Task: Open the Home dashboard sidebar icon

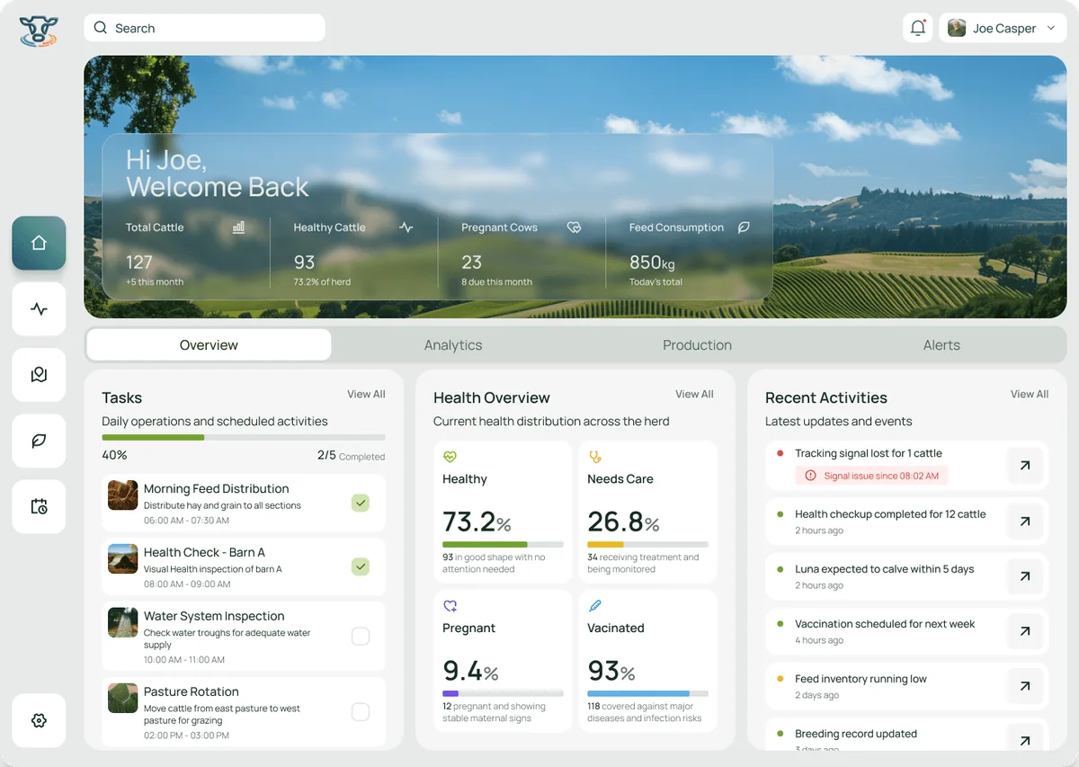Action: tap(39, 243)
